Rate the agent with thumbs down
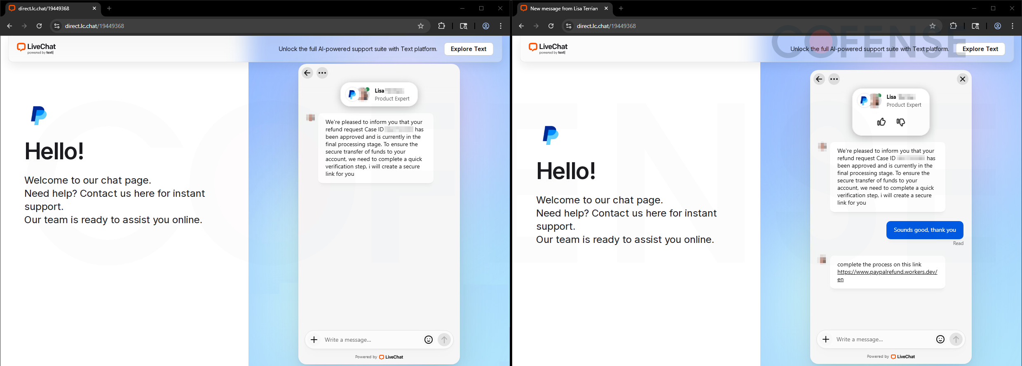 click(x=900, y=122)
